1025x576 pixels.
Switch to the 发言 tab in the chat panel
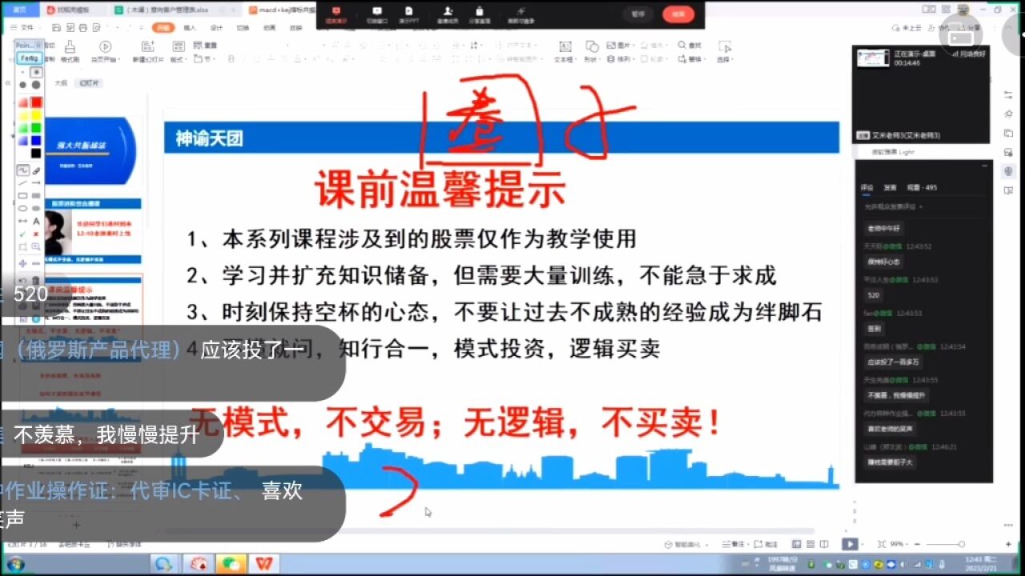pos(890,187)
